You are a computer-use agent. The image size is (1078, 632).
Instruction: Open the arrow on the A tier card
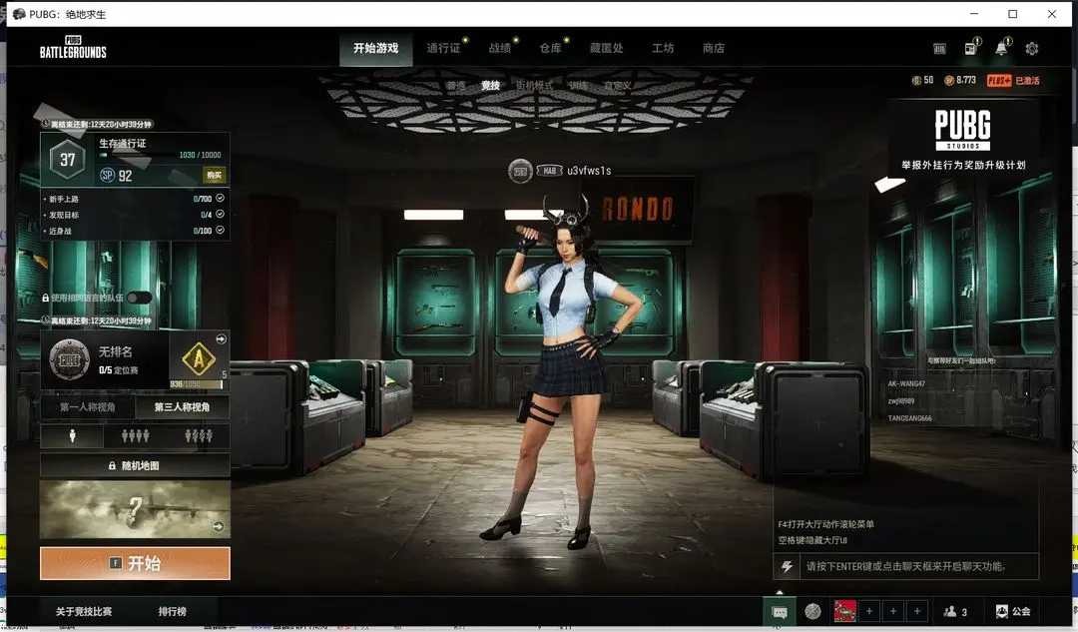click(221, 339)
